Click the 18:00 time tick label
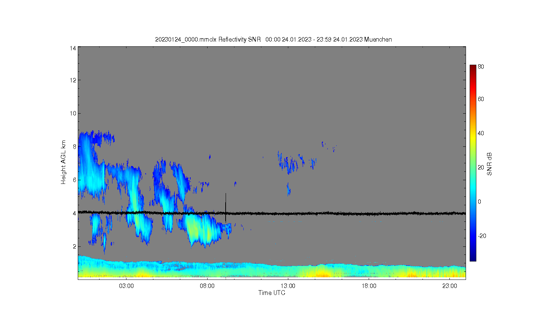This screenshot has width=553, height=331. click(x=369, y=286)
